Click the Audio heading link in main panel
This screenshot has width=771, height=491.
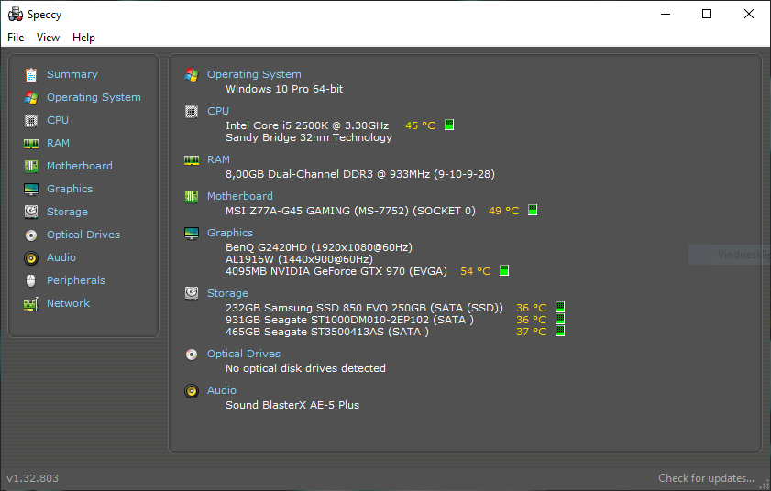221,390
